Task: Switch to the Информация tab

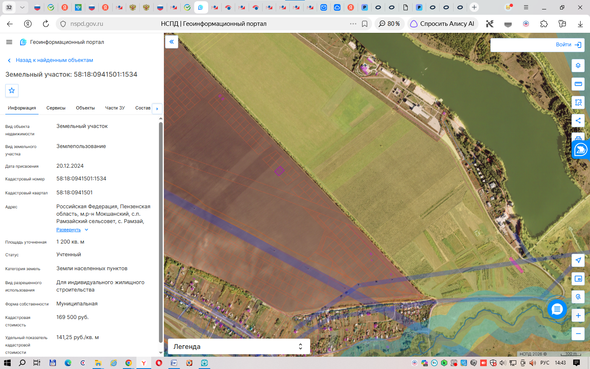Action: tap(22, 108)
